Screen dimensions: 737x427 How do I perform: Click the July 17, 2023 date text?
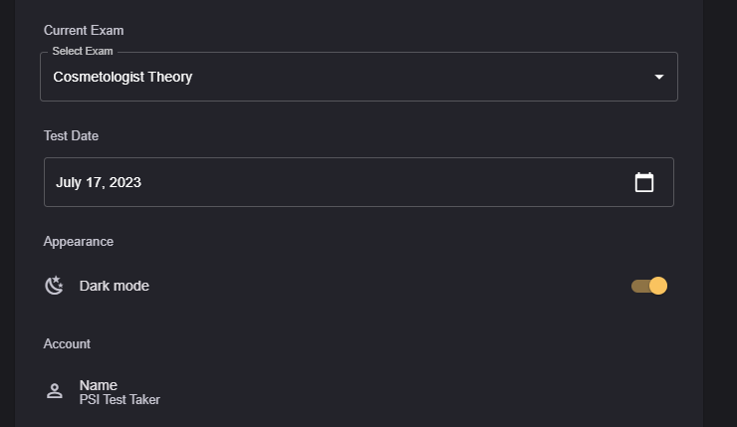(x=99, y=182)
